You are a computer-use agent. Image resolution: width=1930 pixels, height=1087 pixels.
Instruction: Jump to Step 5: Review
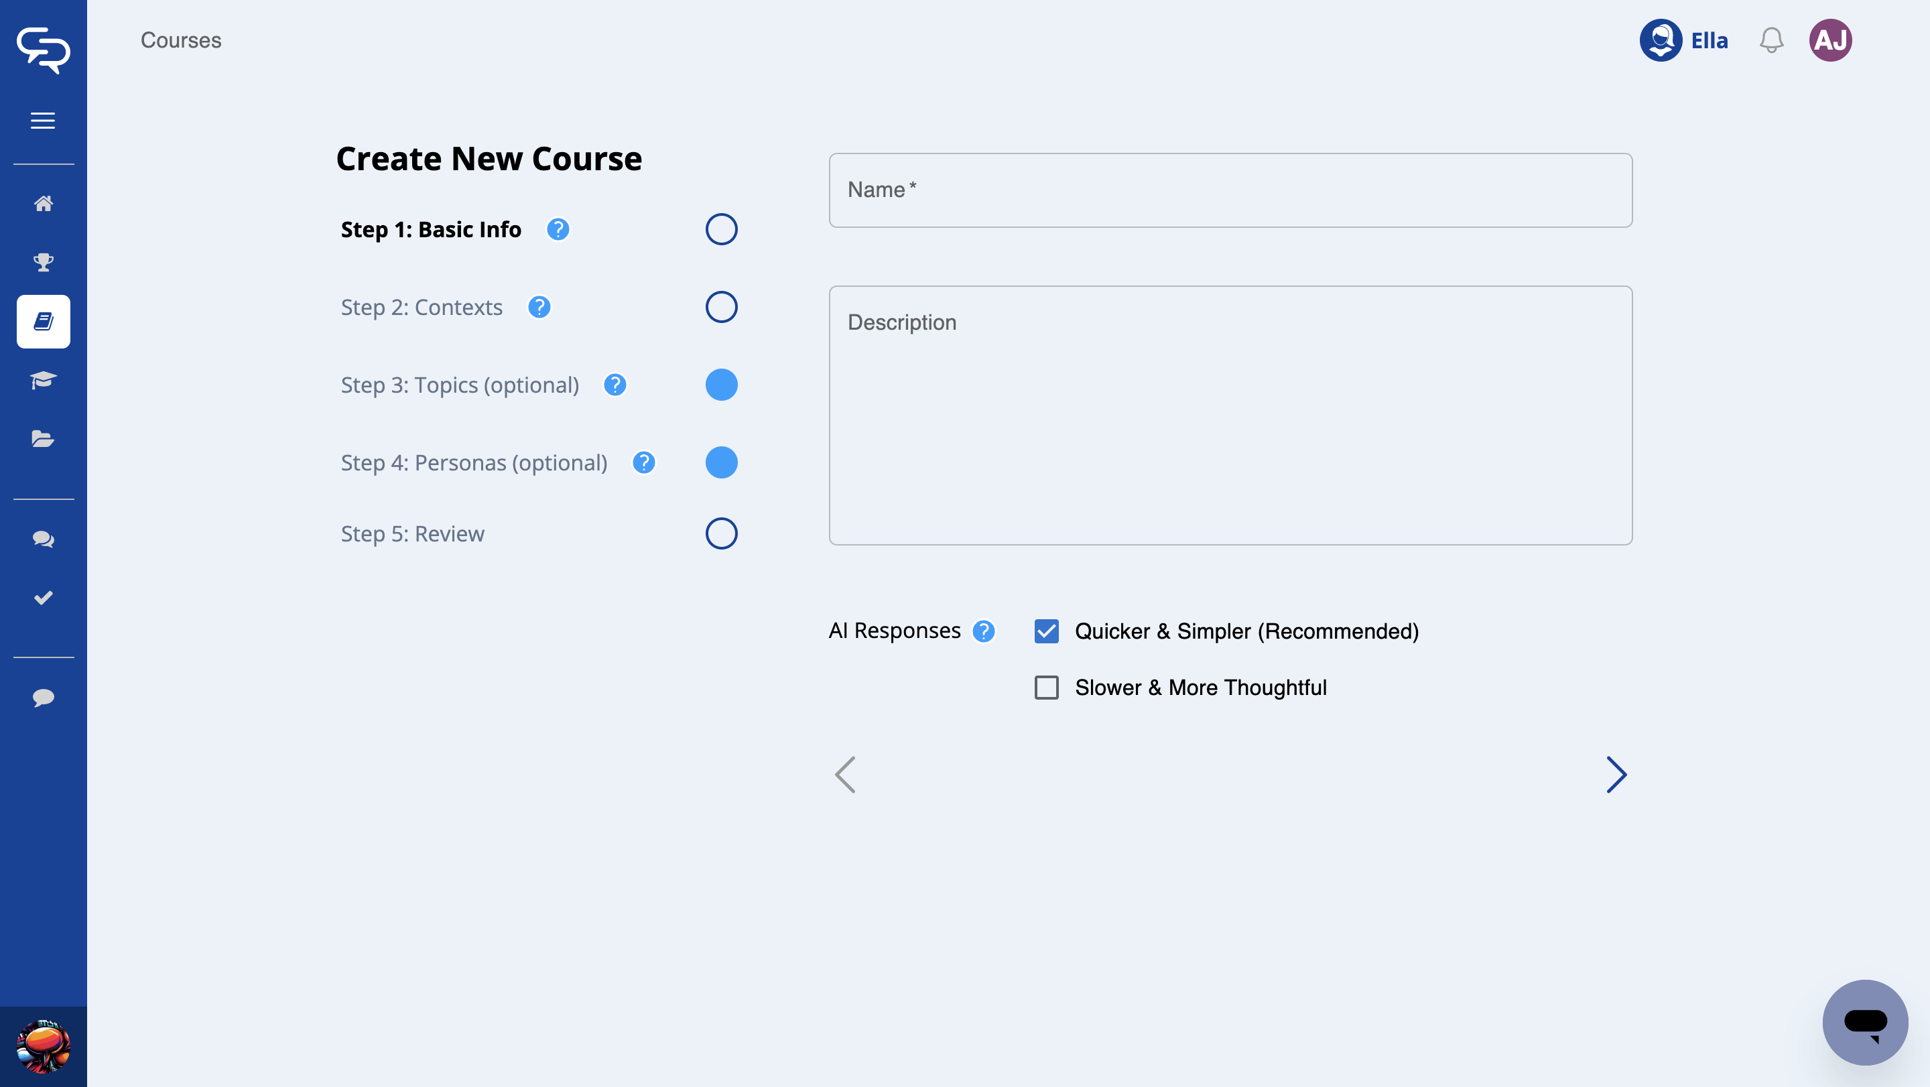(412, 533)
